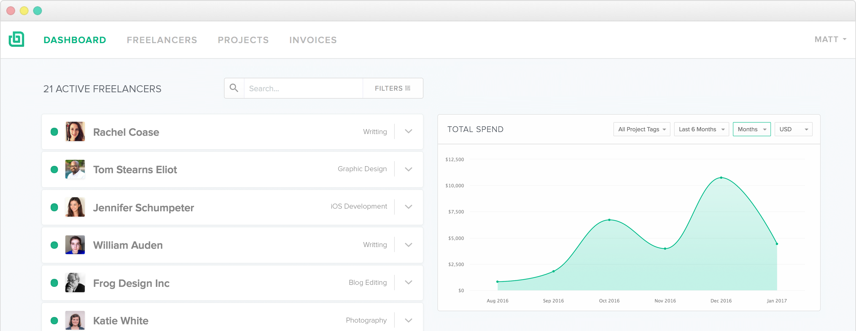Image resolution: width=856 pixels, height=331 pixels.
Task: Toggle Jennifer Schumpeter's active status dot
Action: [54, 207]
